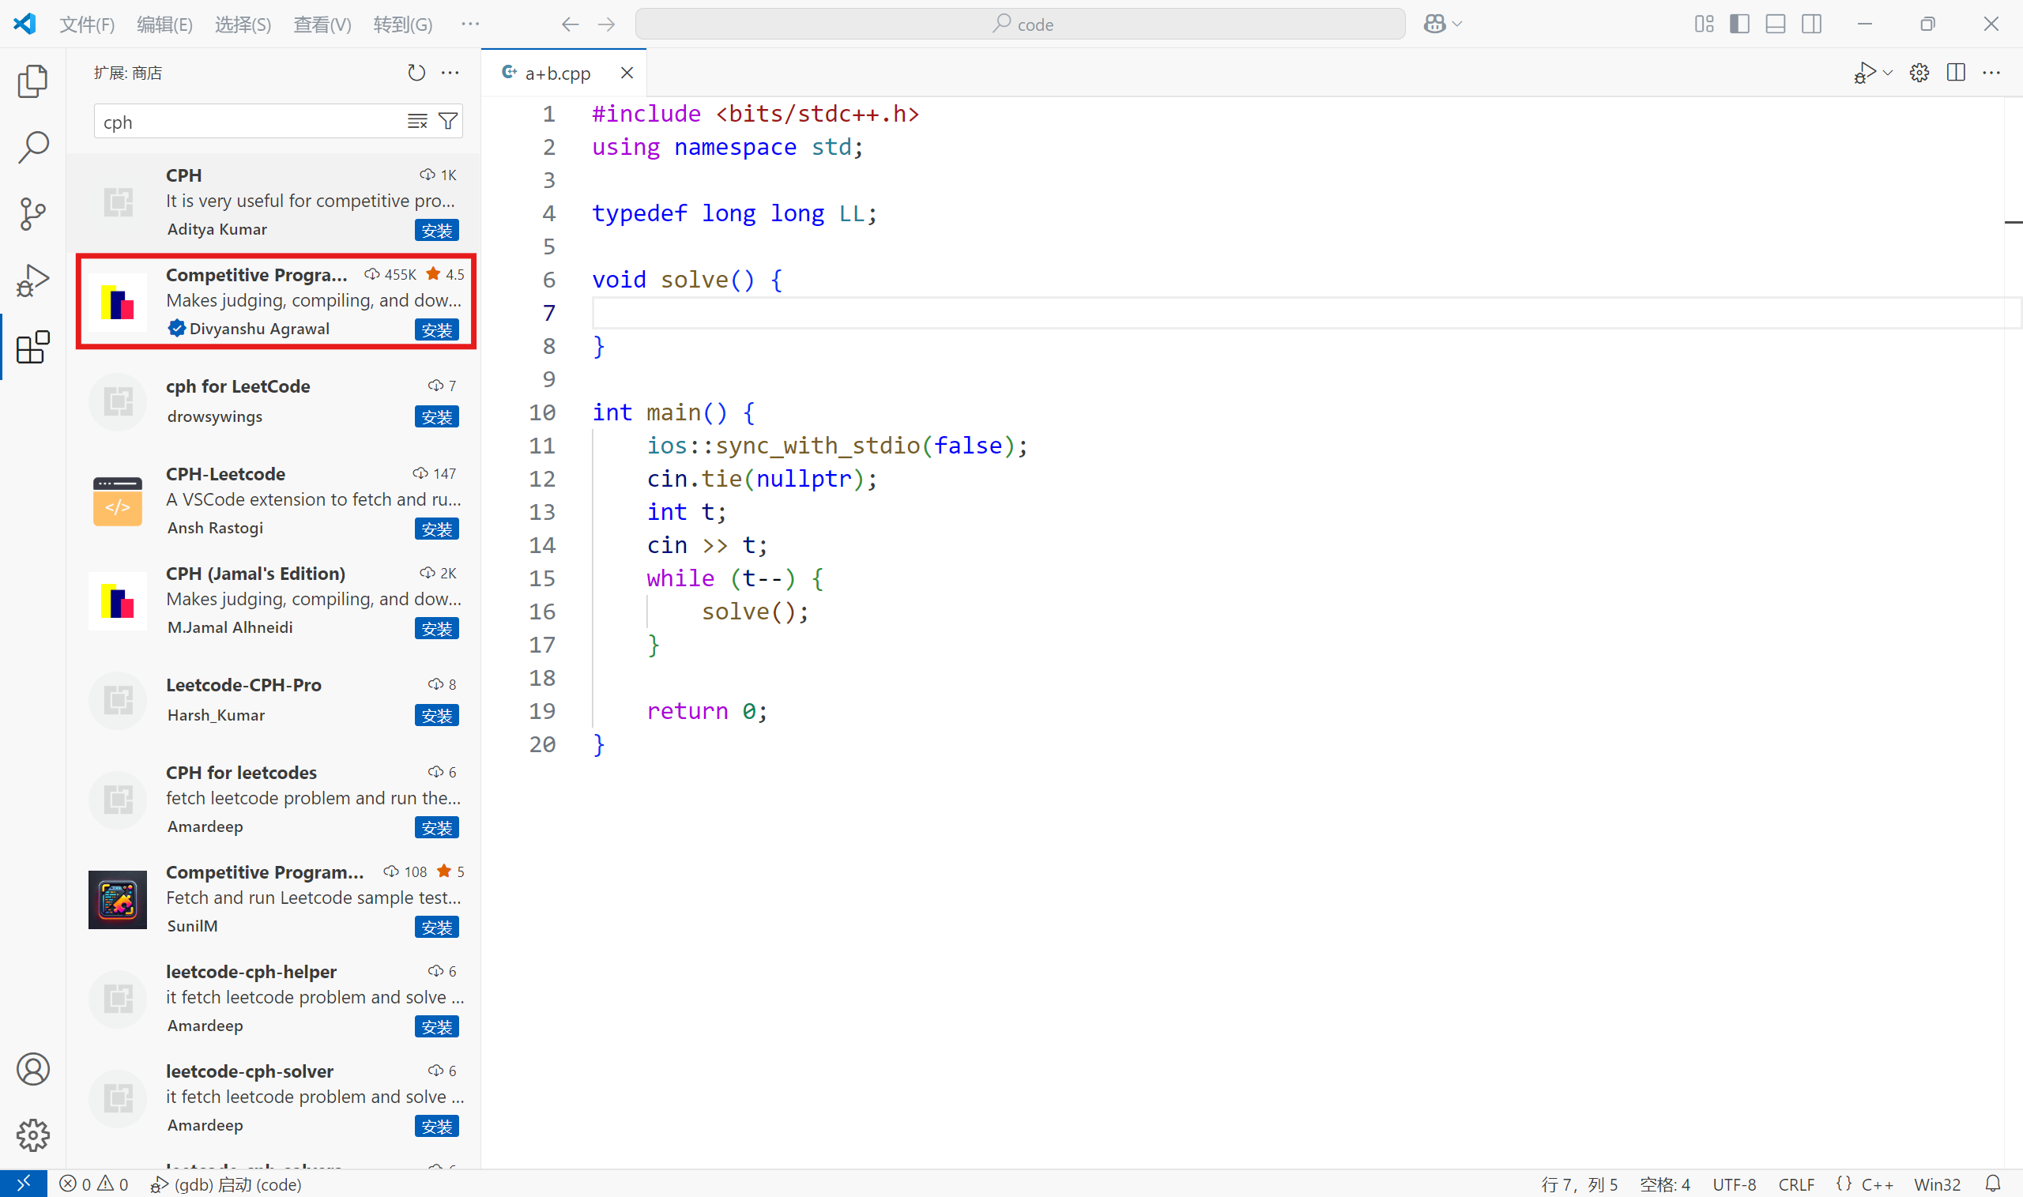This screenshot has width=2023, height=1197.
Task: Toggle the bottom panel layout button
Action: coord(1775,24)
